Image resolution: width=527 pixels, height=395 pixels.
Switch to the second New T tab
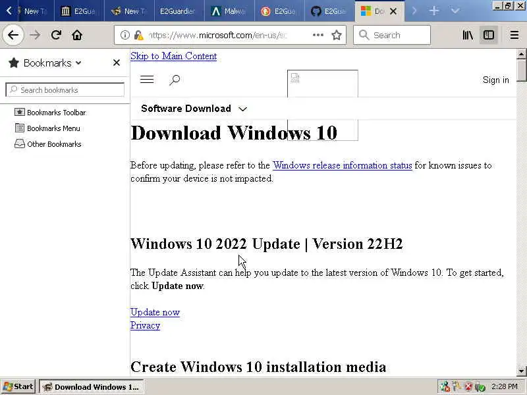click(x=129, y=11)
